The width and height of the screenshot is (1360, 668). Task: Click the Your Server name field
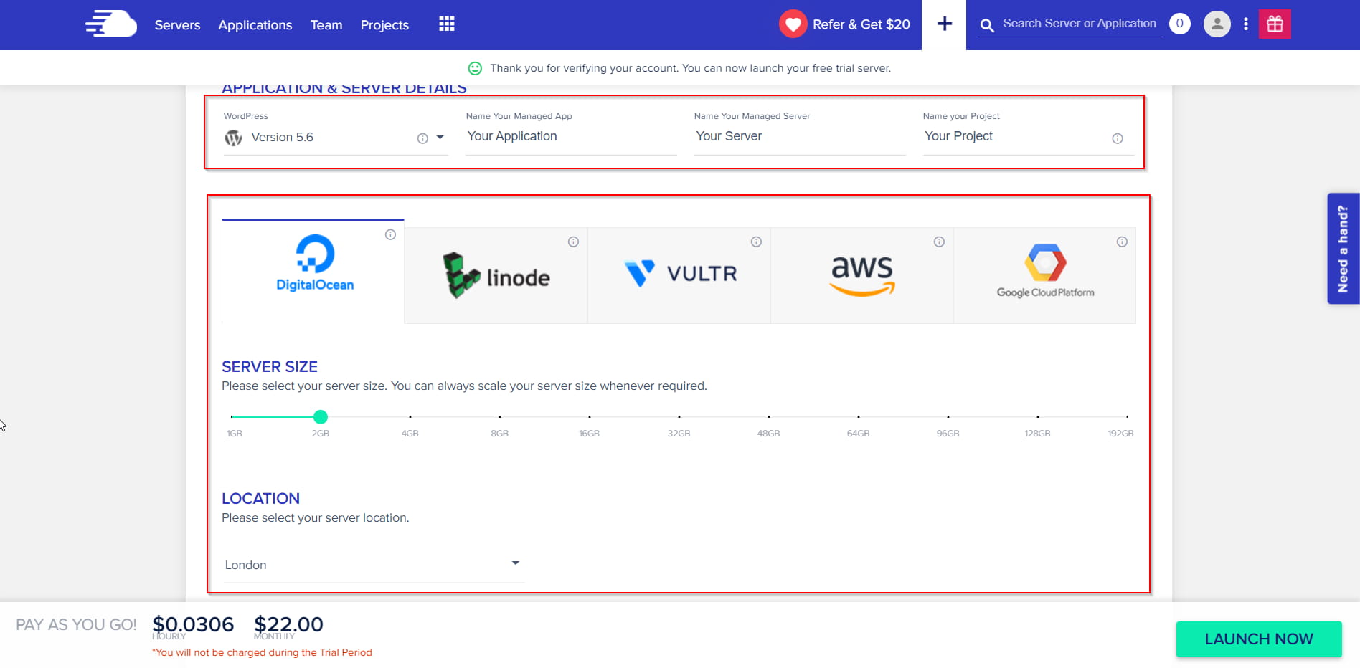coord(800,136)
